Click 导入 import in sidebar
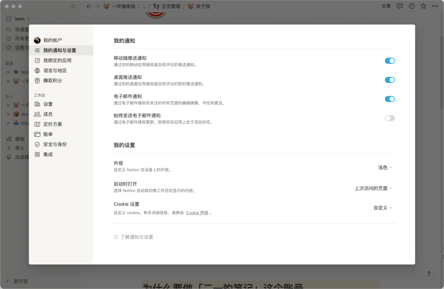 coord(16,148)
